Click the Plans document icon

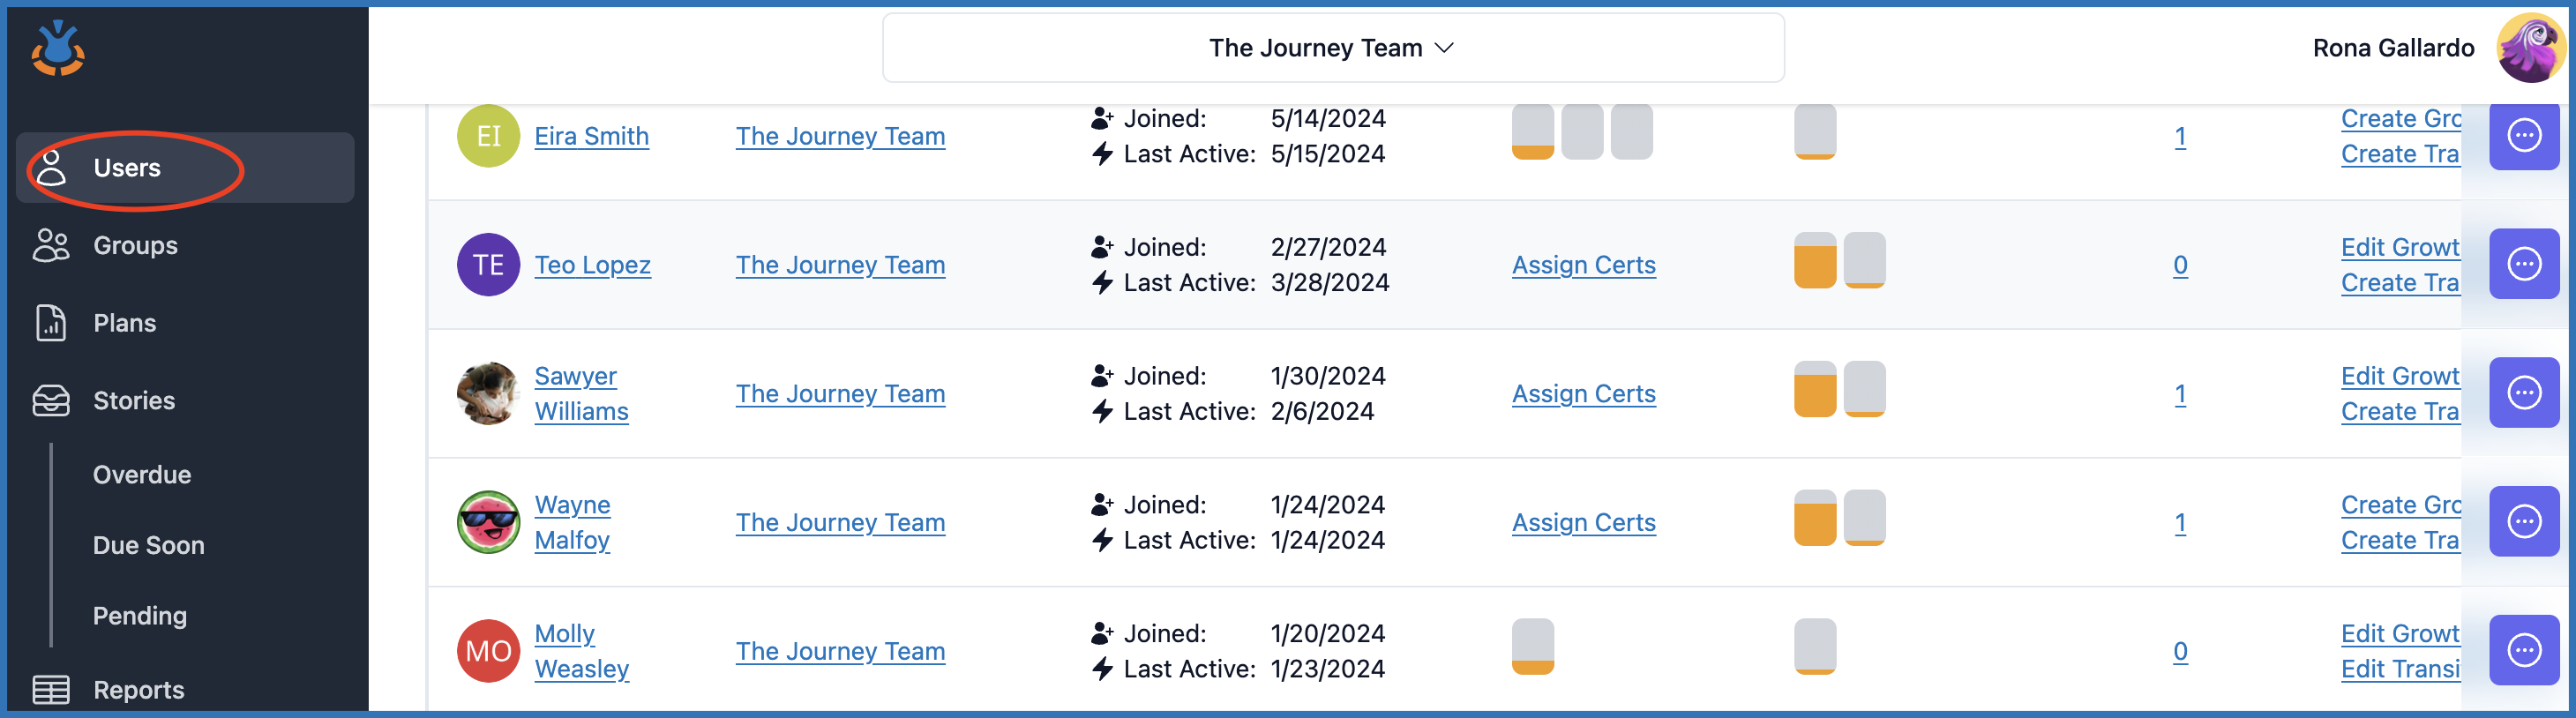[x=51, y=323]
